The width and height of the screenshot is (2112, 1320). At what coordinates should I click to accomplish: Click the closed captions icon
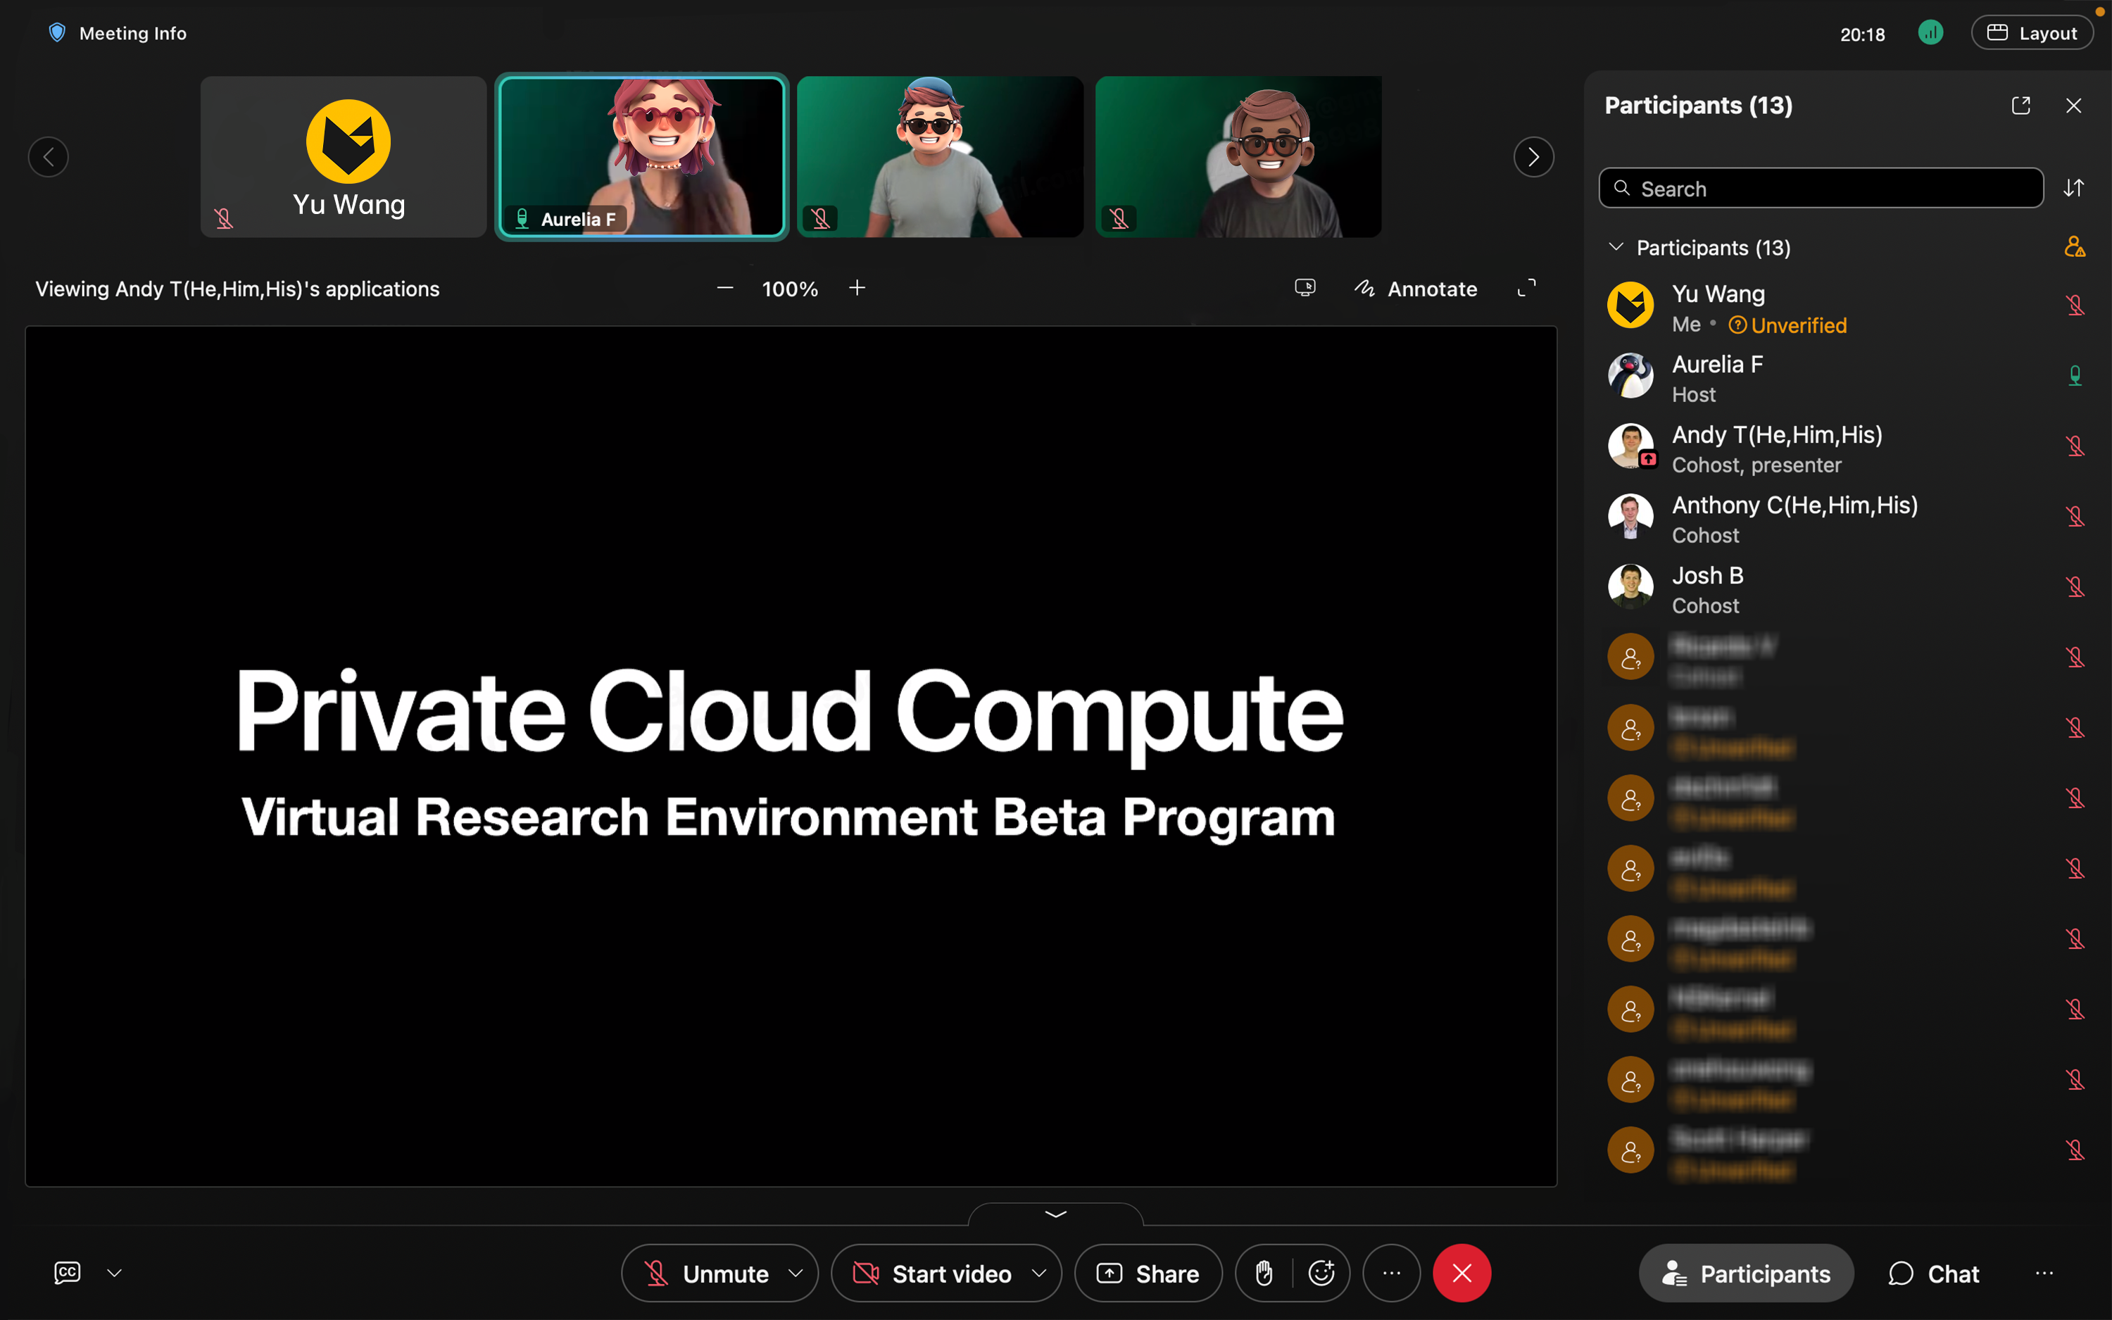(x=67, y=1273)
